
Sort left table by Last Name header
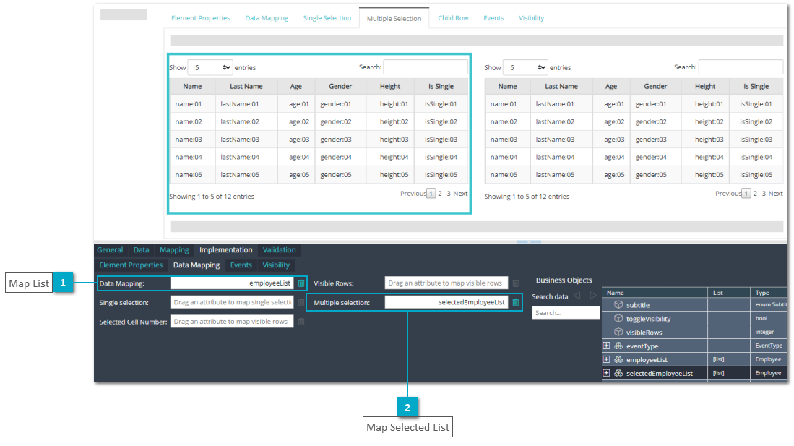(246, 87)
